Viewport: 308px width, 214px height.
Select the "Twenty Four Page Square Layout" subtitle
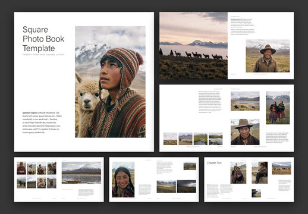pos(43,55)
